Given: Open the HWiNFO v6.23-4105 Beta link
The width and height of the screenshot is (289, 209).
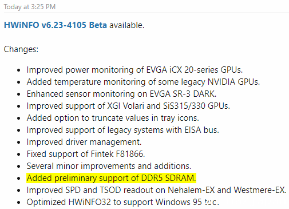Looking at the screenshot, I should (56, 25).
